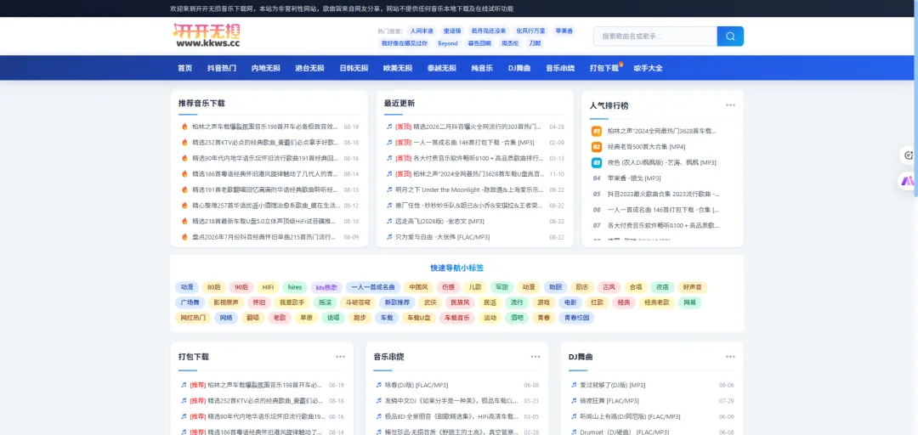Open 歌手大全 navigation item
918x435 pixels.
click(648, 68)
